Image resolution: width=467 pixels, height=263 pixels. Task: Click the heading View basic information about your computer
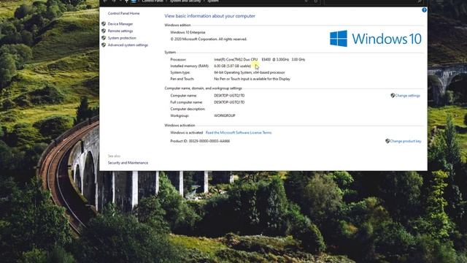209,16
